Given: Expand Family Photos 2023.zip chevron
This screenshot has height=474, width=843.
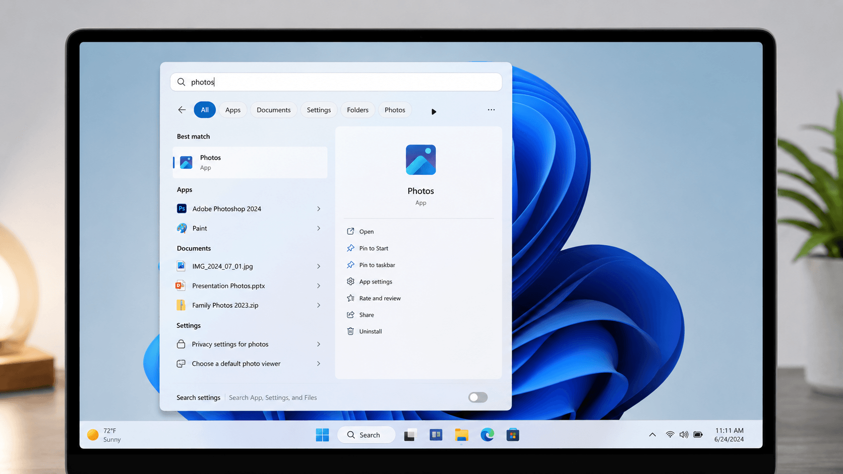Looking at the screenshot, I should [x=319, y=305].
